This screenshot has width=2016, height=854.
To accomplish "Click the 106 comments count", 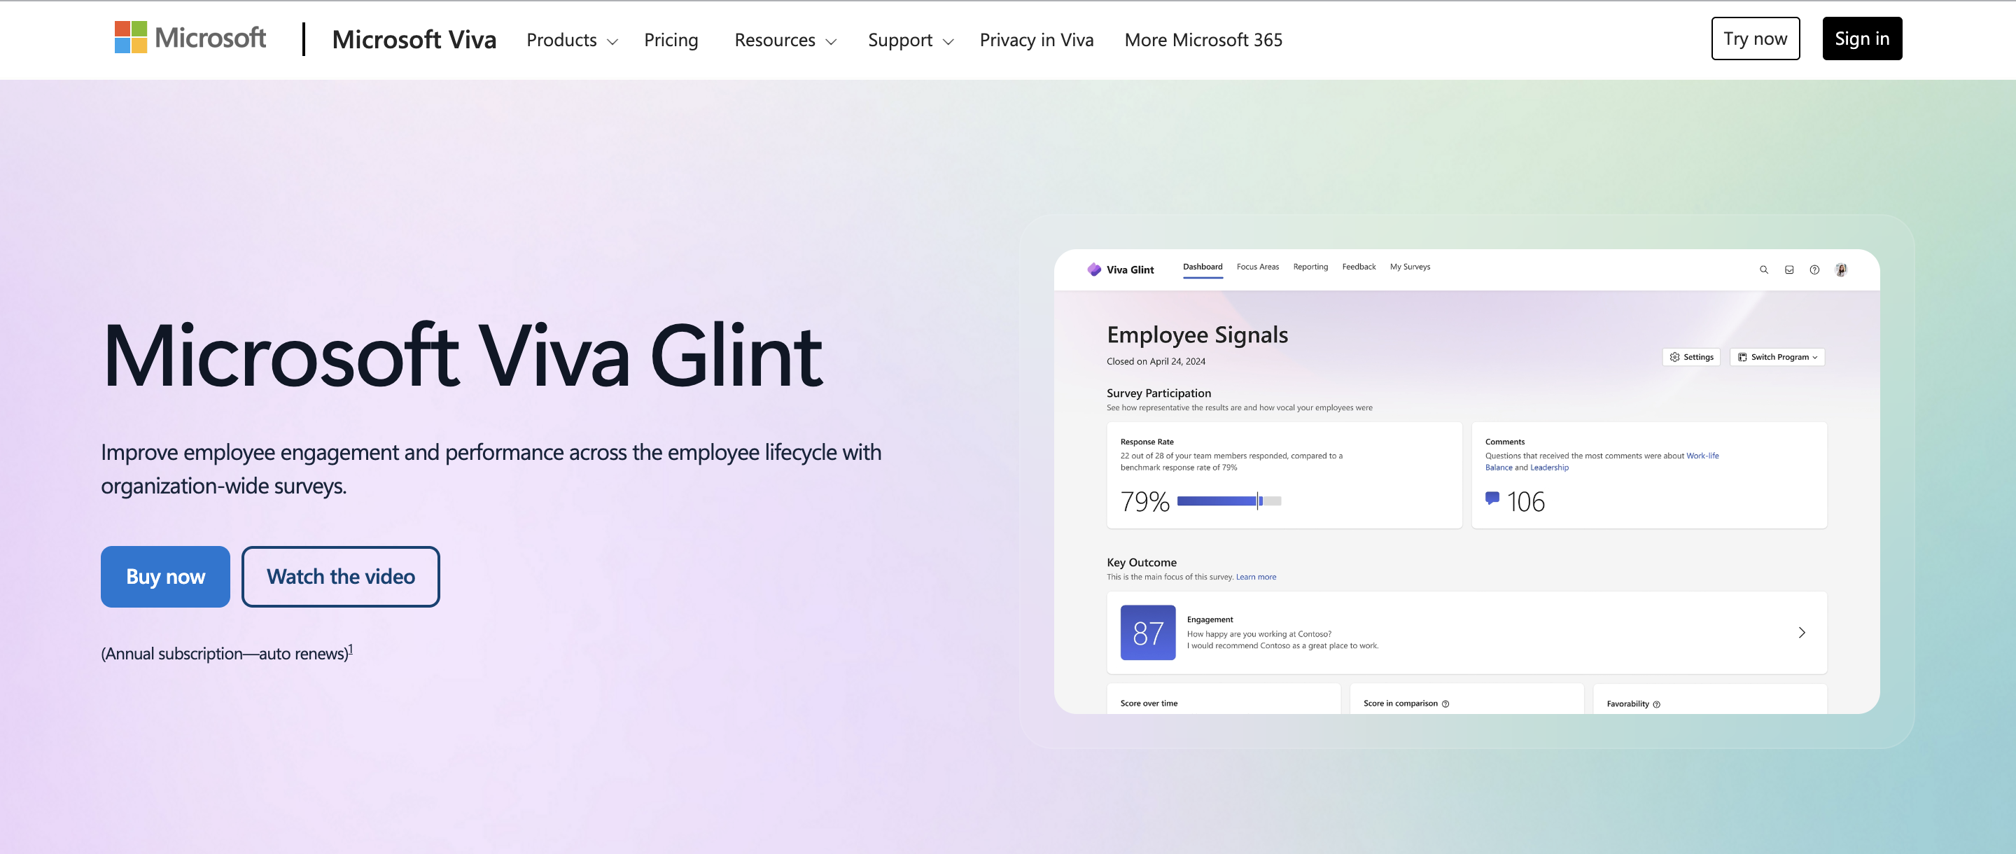I will click(1525, 502).
